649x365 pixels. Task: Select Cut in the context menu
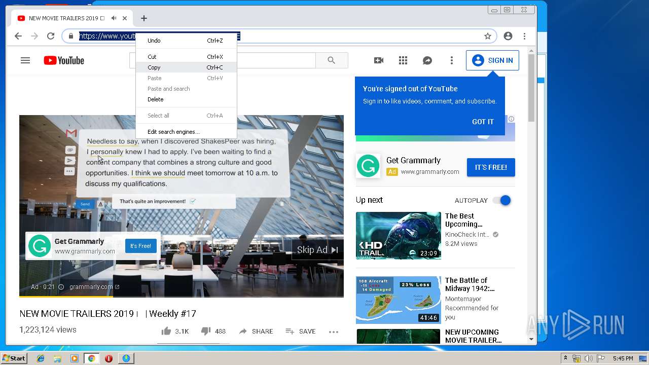186,57
